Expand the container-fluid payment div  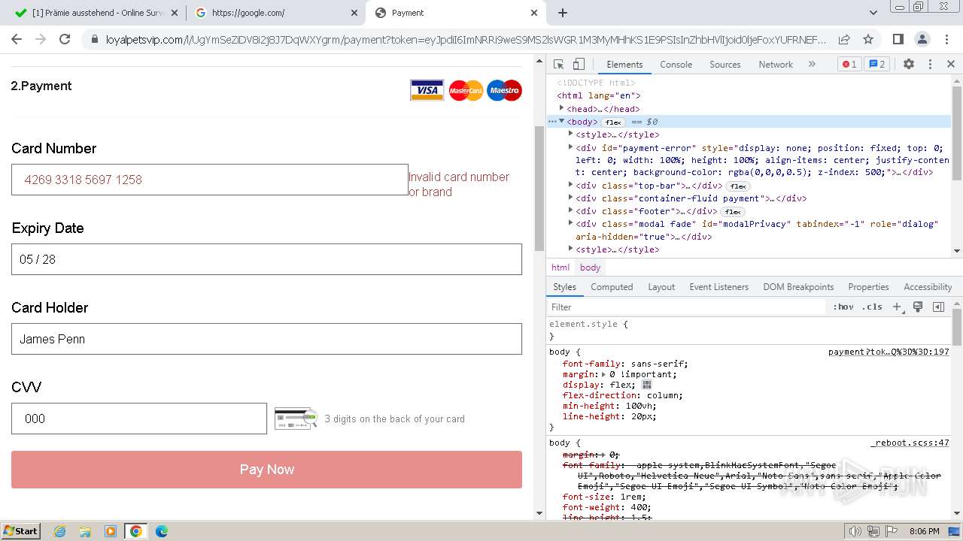tap(571, 198)
